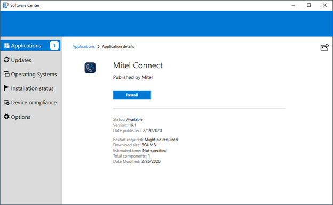Click the Updates refresh arrows icon
333x205 pixels.
coord(6,60)
